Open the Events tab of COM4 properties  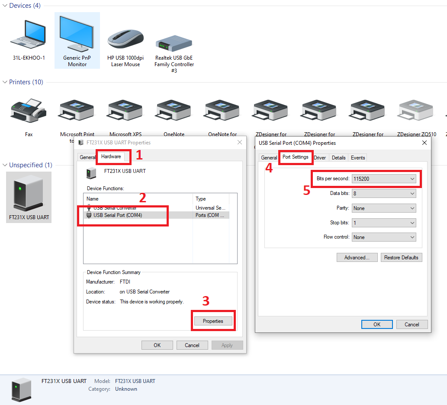click(x=357, y=157)
